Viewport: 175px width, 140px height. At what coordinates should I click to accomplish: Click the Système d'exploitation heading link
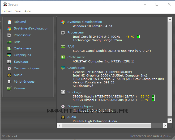pos(84,22)
